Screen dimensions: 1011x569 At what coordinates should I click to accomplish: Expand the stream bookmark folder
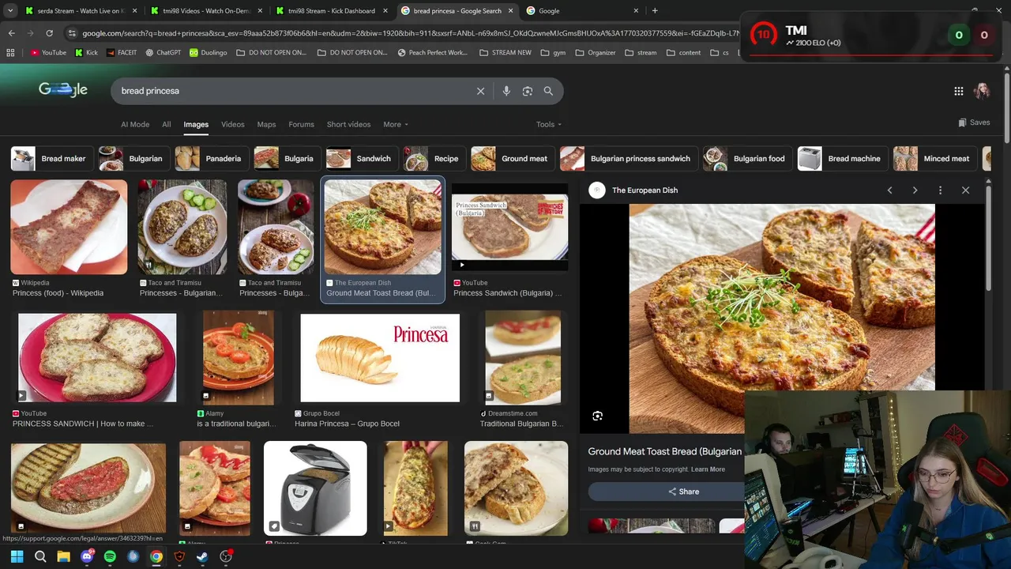pyautogui.click(x=641, y=53)
